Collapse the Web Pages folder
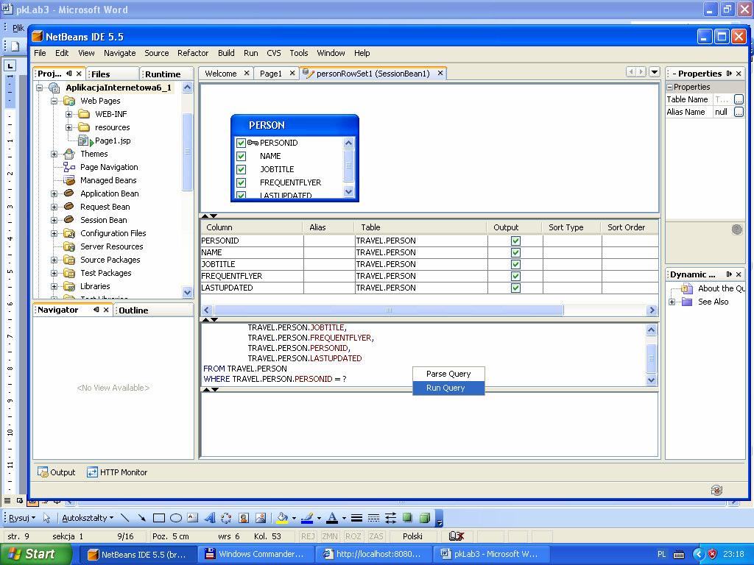Screen dimensions: 754x565 point(54,101)
